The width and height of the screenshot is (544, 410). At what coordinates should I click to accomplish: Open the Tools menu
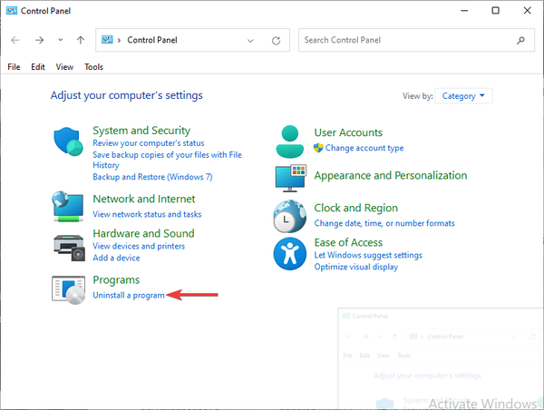pos(93,67)
